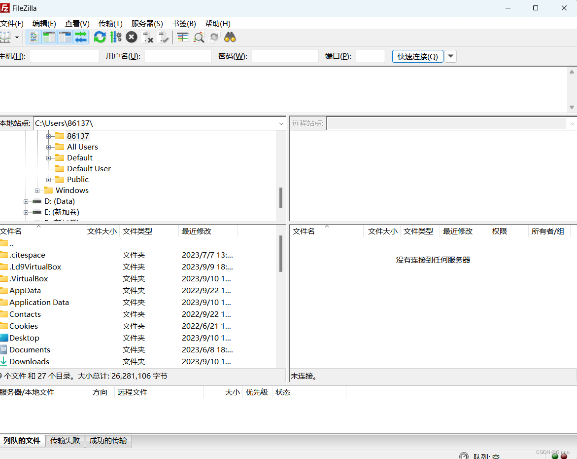Screen dimensions: 577x459
Task: Open the 书签(B) menu
Action: [x=184, y=24]
